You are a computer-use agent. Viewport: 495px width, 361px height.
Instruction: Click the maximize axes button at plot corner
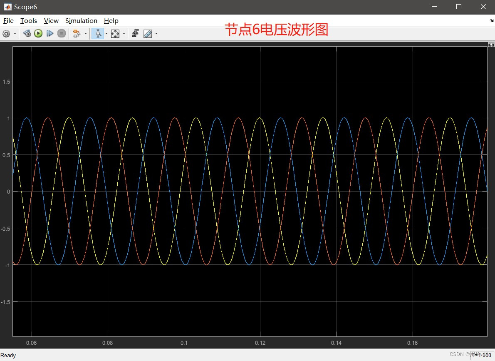pos(491,45)
